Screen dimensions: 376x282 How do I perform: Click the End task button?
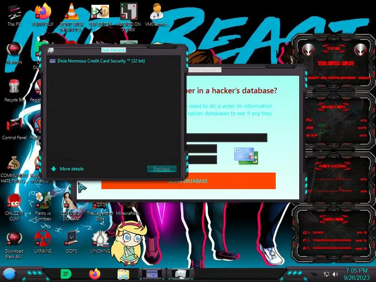point(162,169)
